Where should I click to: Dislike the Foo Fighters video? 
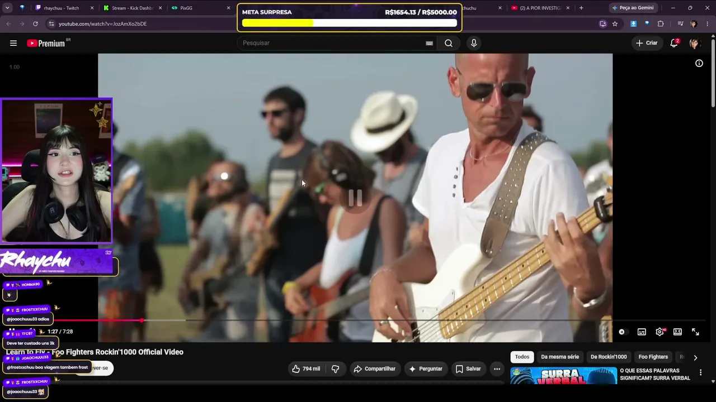(x=336, y=368)
